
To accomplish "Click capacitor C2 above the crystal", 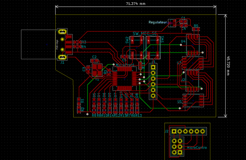I will [x=94, y=61].
